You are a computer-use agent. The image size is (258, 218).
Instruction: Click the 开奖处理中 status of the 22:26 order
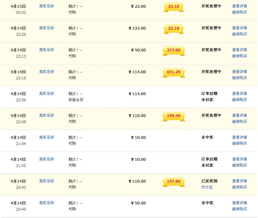(x=211, y=28)
